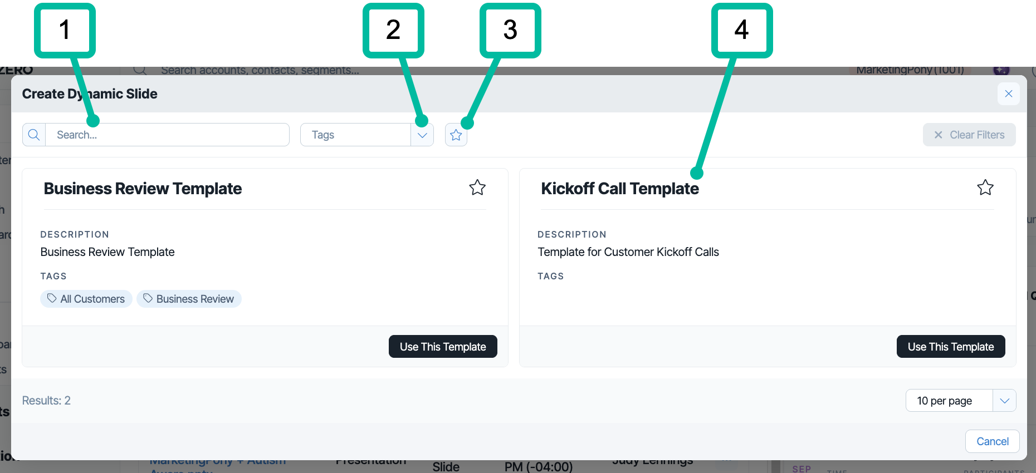Click the X icon in Clear Filters
The height and width of the screenshot is (473, 1036).
click(939, 135)
